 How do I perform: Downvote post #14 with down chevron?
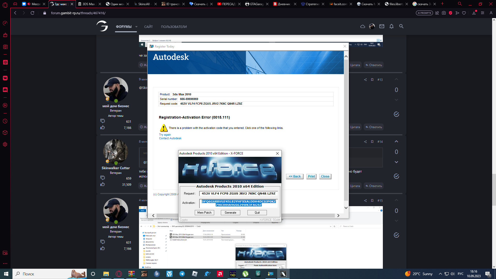click(396, 162)
